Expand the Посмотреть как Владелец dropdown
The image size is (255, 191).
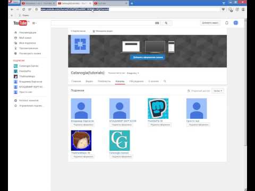point(133,73)
